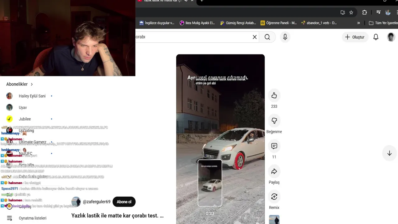Click the dislike thumbs down icon

tap(274, 121)
